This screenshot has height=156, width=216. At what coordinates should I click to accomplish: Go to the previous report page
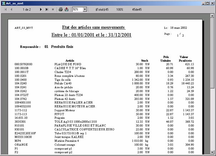click(x=11, y=9)
